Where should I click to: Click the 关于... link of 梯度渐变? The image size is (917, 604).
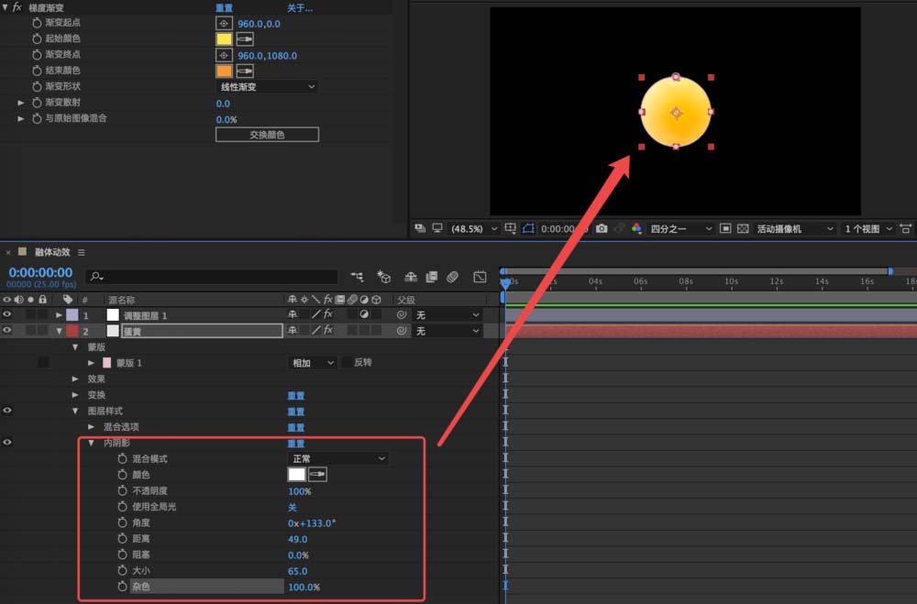point(300,7)
